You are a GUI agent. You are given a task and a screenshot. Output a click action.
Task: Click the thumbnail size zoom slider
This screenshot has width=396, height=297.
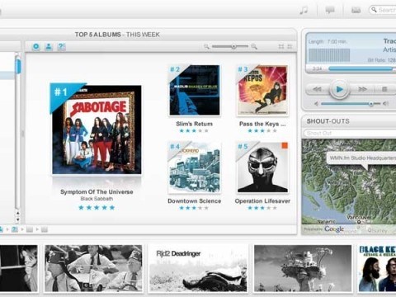point(230,46)
